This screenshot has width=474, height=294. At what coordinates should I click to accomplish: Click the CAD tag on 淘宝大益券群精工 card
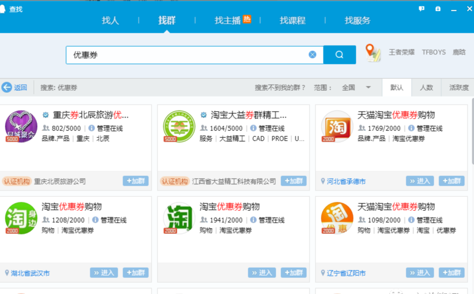[x=258, y=138]
